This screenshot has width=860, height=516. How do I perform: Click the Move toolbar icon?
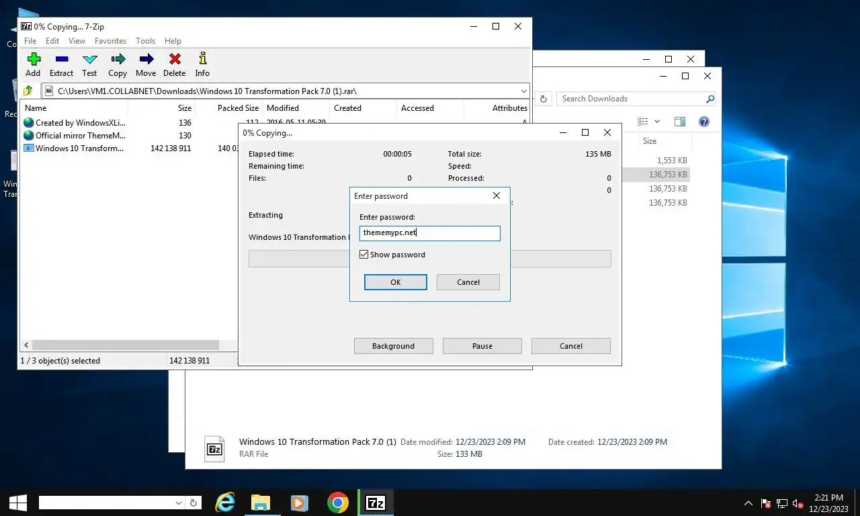coord(146,60)
